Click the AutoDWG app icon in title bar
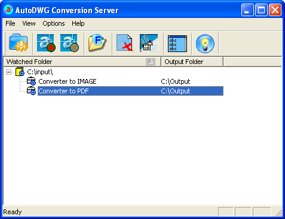The image size is (285, 219). pos(8,10)
